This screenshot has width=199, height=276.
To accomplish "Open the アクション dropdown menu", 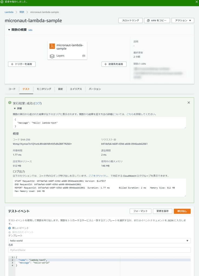I will (183, 20).
